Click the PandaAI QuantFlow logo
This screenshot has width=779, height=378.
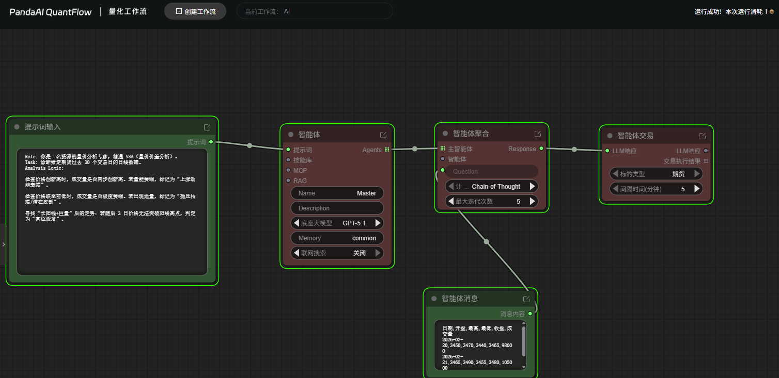(x=50, y=12)
